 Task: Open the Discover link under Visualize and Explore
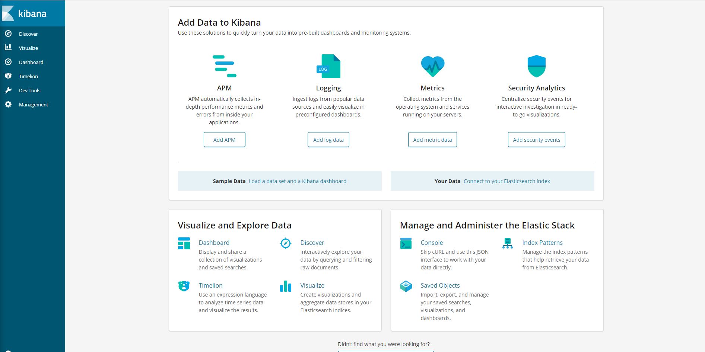[312, 243]
